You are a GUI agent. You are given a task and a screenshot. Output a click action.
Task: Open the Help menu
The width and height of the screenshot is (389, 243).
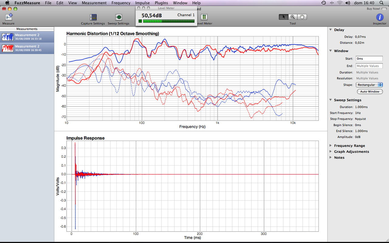point(196,3)
